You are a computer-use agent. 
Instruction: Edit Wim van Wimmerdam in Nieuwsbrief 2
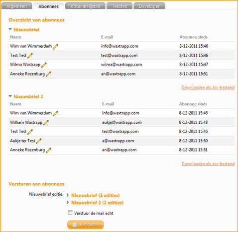[x=55, y=113]
